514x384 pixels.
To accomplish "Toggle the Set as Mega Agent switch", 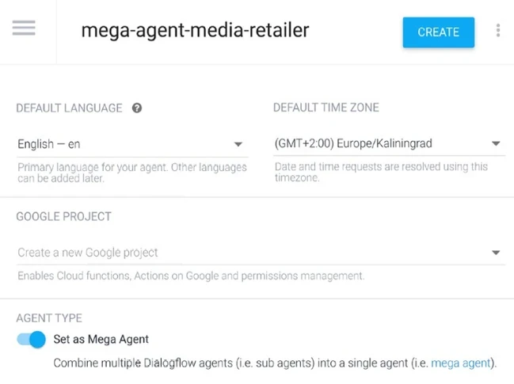I will click(32, 339).
